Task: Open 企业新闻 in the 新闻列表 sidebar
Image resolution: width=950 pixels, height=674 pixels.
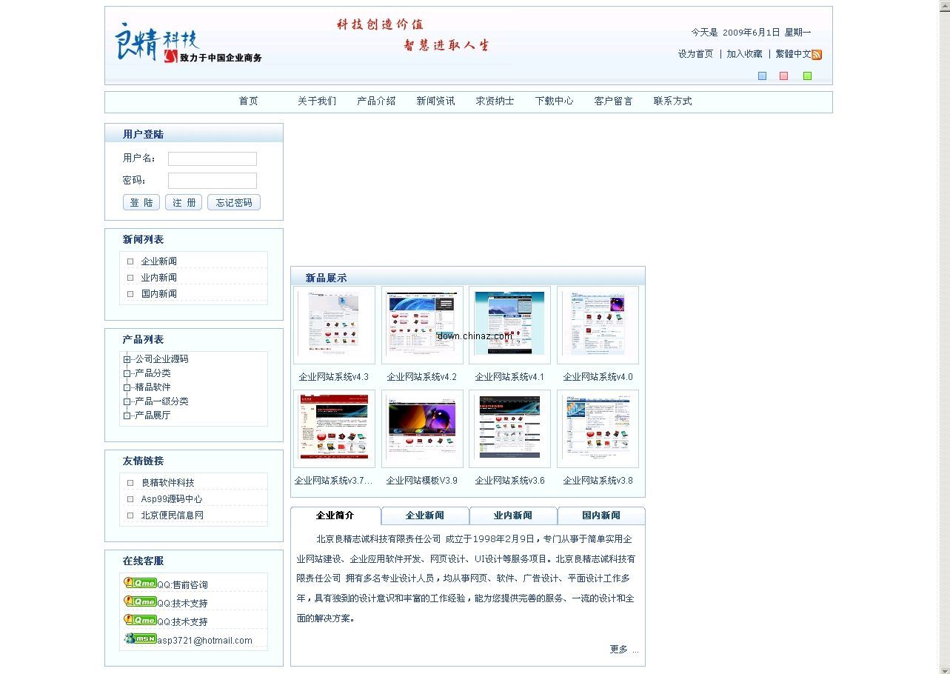Action: (159, 261)
